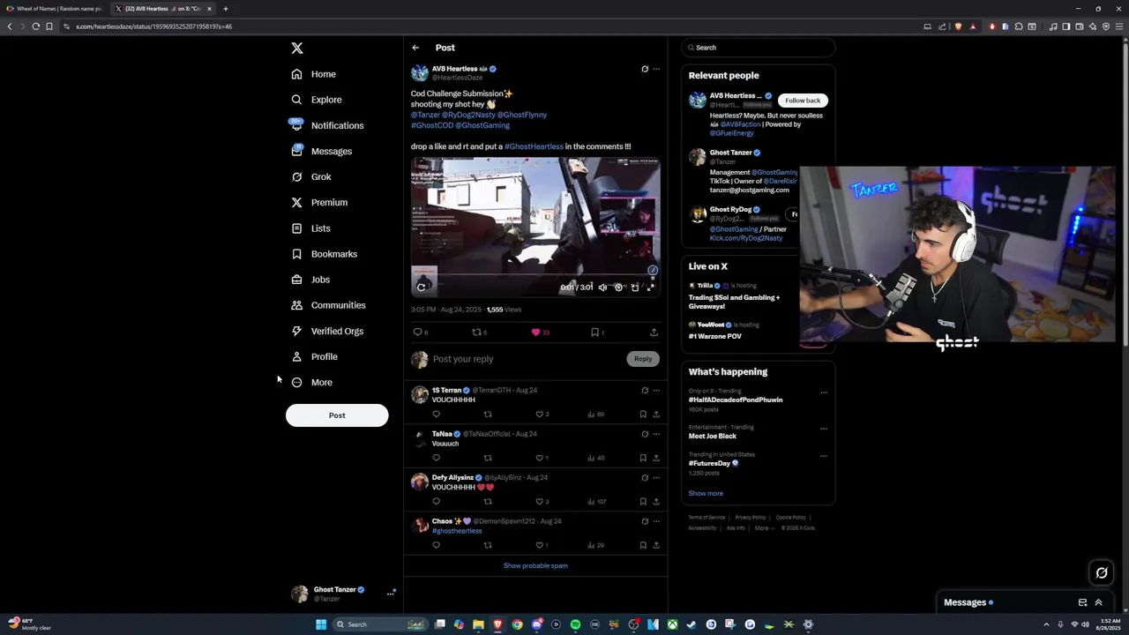Open the #GhostHeartless hashtag link in post
Screen dimensions: 1129x635
tap(534, 146)
